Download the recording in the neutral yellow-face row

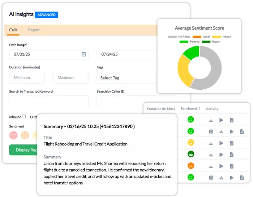click(x=211, y=143)
